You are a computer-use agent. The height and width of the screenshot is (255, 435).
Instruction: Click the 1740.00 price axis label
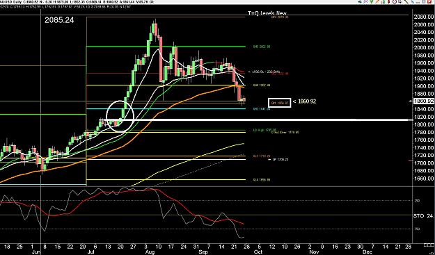click(x=424, y=148)
